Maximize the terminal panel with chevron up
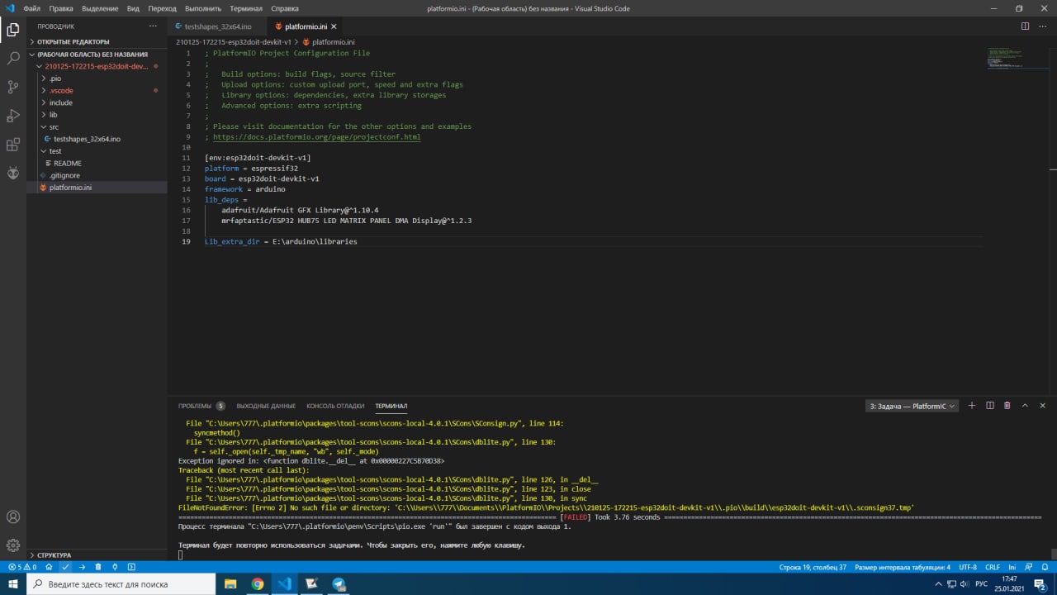Viewport: 1057px width, 595px height. (1025, 406)
